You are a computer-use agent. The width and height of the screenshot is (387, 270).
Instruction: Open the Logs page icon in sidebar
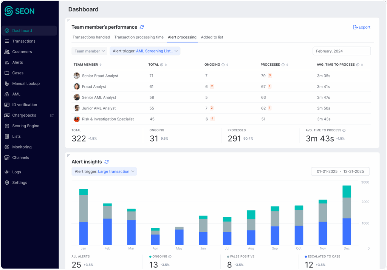[x=7, y=172]
